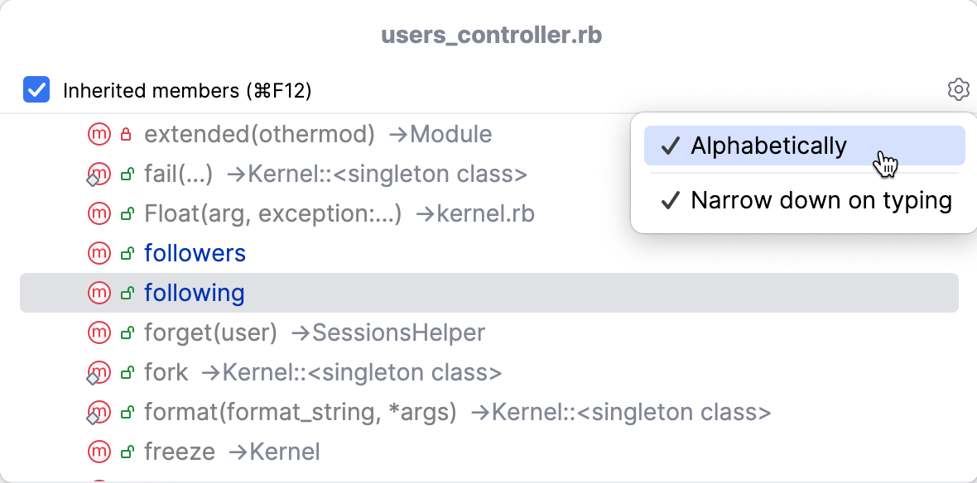
Task: Open the fail(...) Kernel method
Action: point(335,174)
